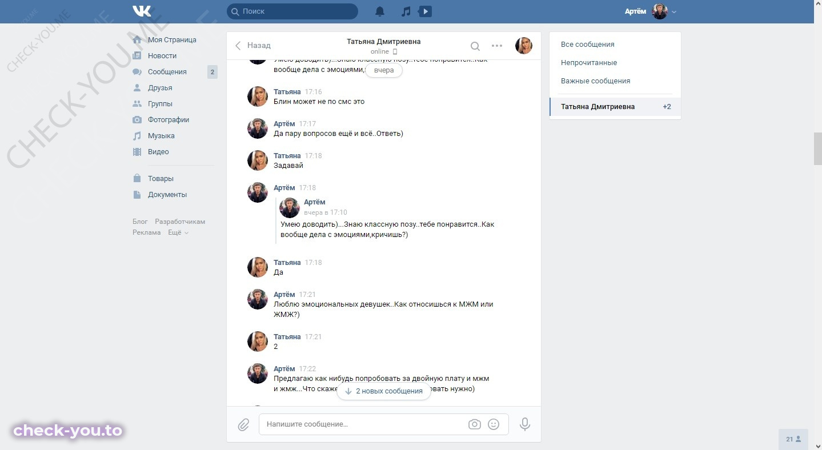Image resolution: width=822 pixels, height=450 pixels.
Task: Click the document icon beside Документы
Action: 137,195
